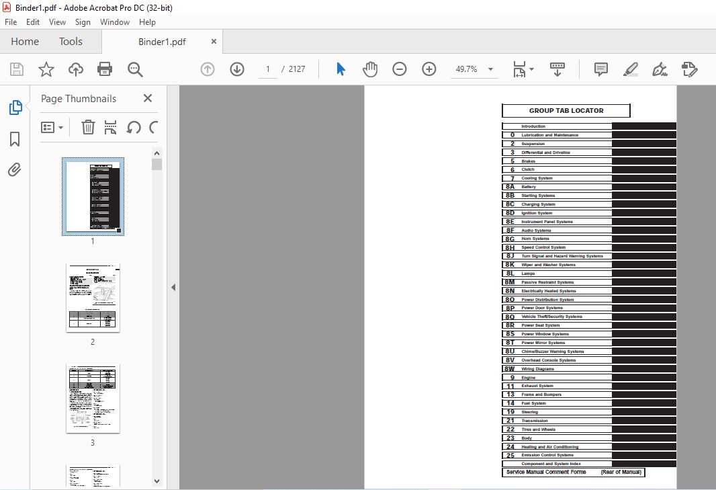The width and height of the screenshot is (716, 490).
Task: Click the Service Manual Comment Forms entry
Action: 573,472
